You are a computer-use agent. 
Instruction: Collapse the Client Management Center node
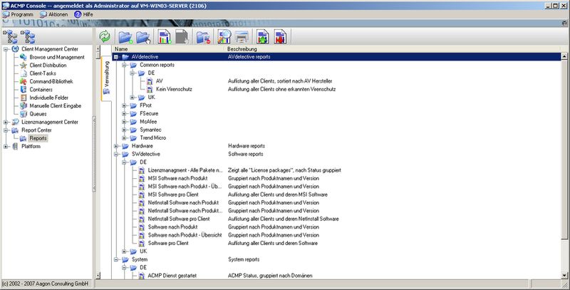click(x=6, y=49)
